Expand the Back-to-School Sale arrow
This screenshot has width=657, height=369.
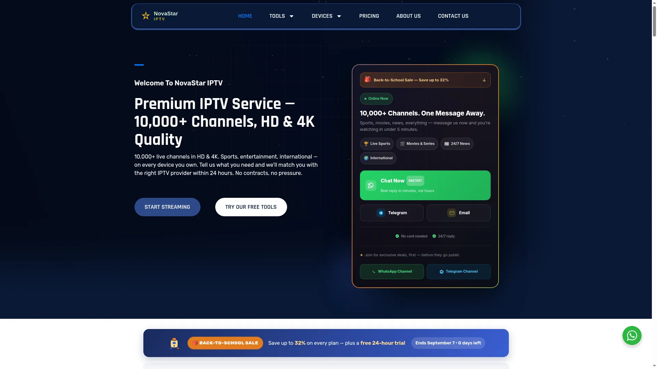[x=484, y=80]
